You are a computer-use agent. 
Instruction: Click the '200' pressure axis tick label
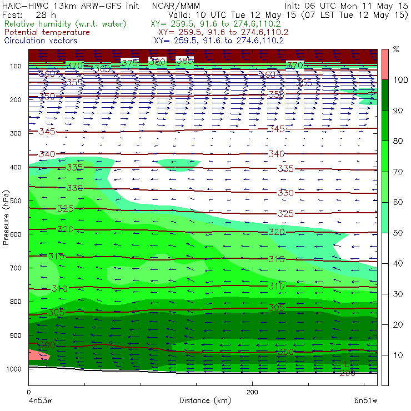[x=16, y=99]
